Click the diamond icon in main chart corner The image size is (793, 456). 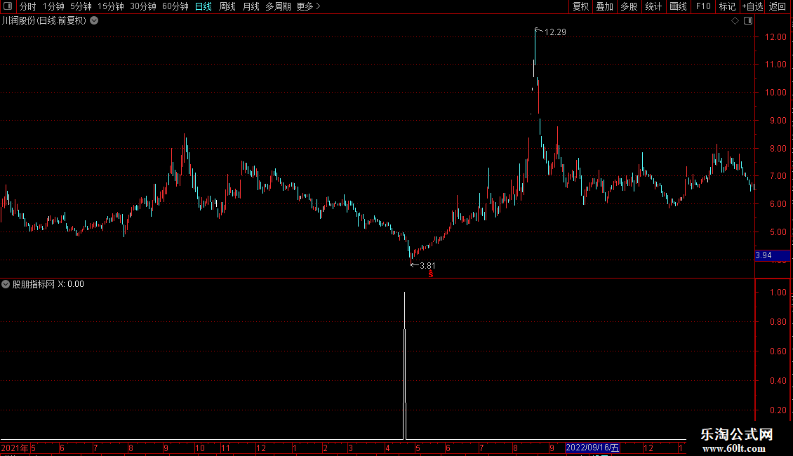coord(735,21)
